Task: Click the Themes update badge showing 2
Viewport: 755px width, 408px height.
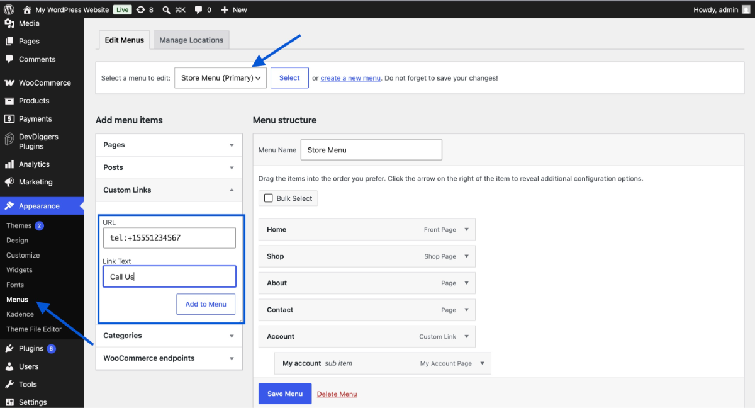Action: (39, 225)
